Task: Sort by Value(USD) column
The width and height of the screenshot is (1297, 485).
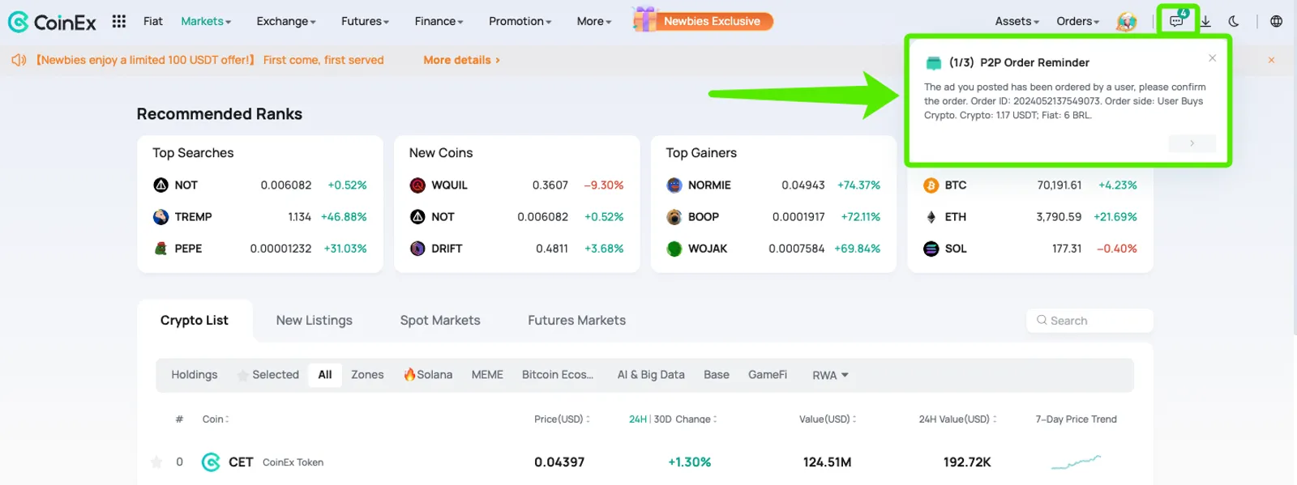Action: (828, 419)
